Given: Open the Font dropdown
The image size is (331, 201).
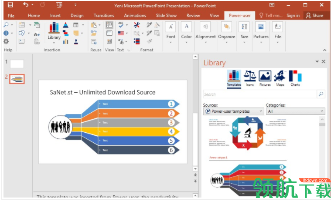Looking at the screenshot, I should pos(171,33).
